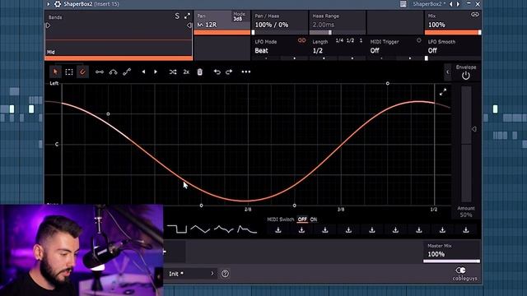Toggle the LFO Mode link icon
Viewport: 527px width, 296px height.
click(302, 40)
